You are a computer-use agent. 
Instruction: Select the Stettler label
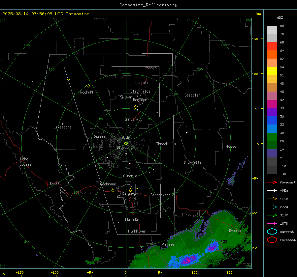click(x=192, y=95)
